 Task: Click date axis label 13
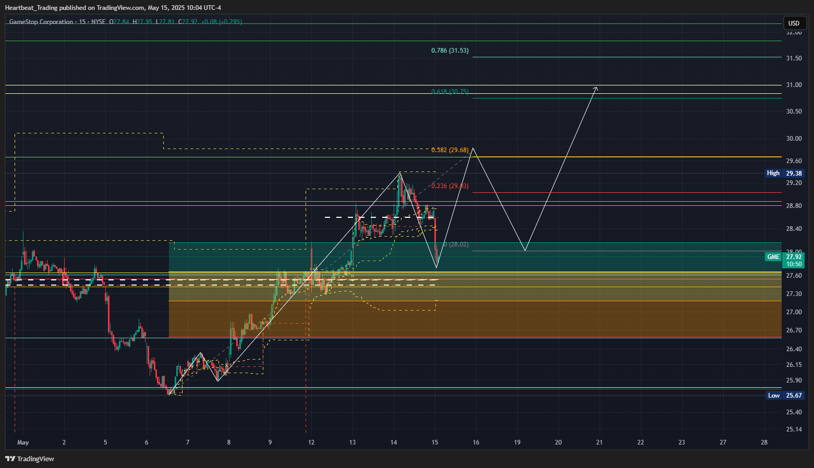click(x=353, y=442)
